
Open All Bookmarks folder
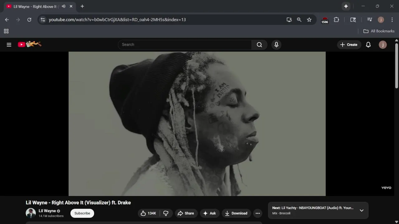point(379,31)
